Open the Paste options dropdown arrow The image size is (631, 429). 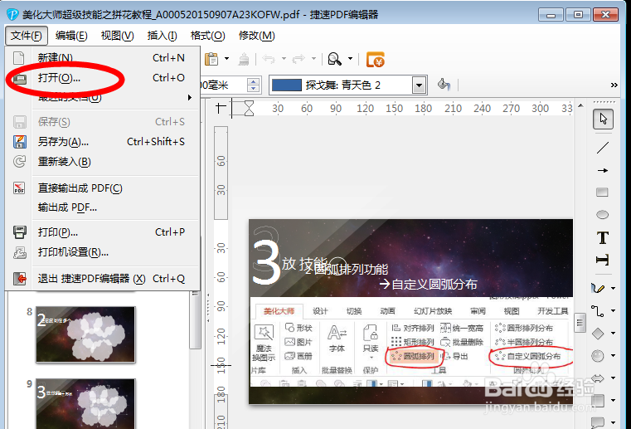pos(227,59)
